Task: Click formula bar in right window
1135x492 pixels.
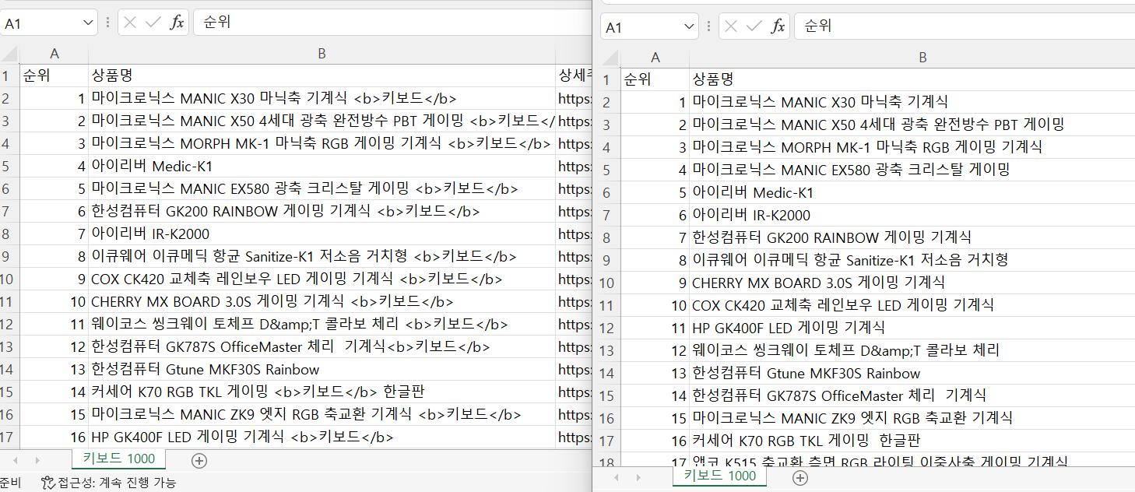Action: (965, 26)
